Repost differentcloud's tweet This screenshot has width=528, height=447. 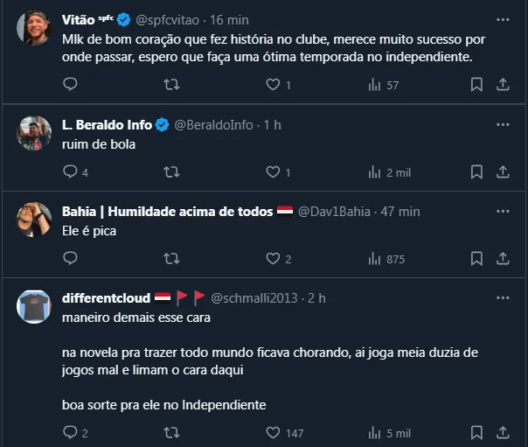tap(172, 432)
